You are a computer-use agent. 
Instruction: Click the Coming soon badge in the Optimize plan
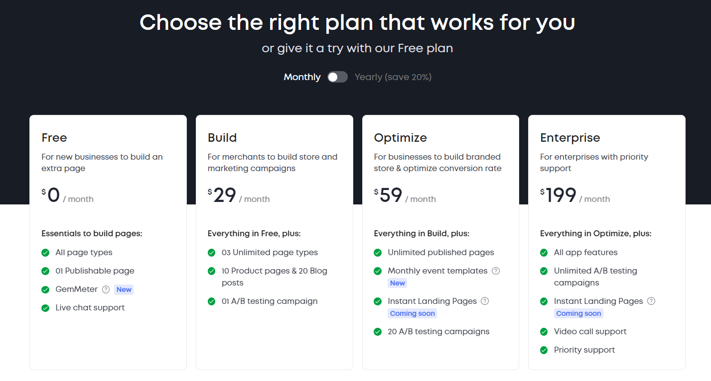pos(413,313)
